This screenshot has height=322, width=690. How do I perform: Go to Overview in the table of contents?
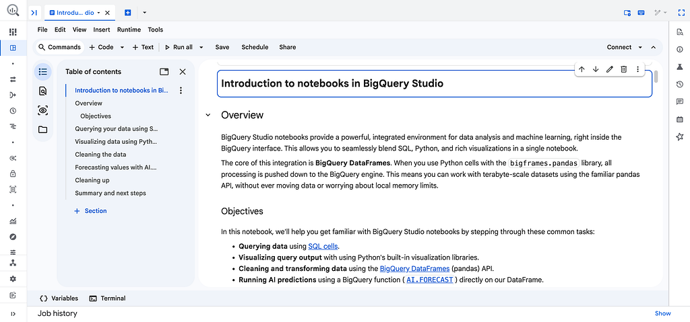(x=88, y=104)
